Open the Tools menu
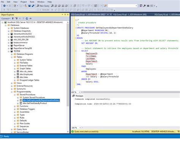 coord(32,2)
